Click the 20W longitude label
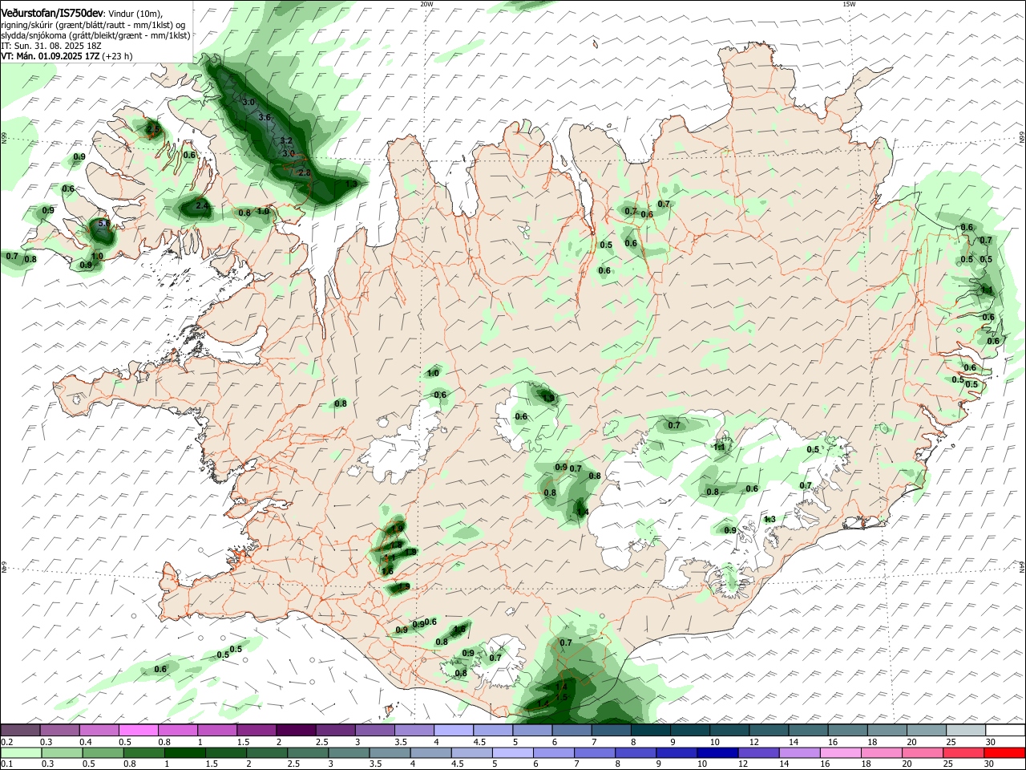The width and height of the screenshot is (1026, 770). 426,4
